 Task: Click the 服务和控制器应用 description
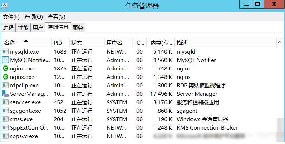click(198, 102)
